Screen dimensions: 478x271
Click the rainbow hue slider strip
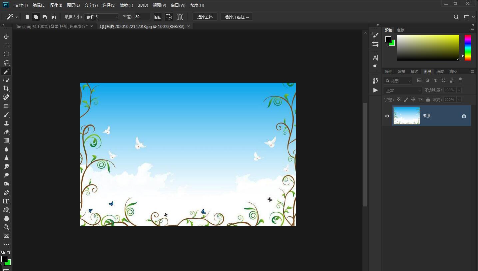coord(468,48)
